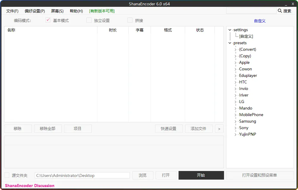Expand the Samsung preset node

[236, 121]
